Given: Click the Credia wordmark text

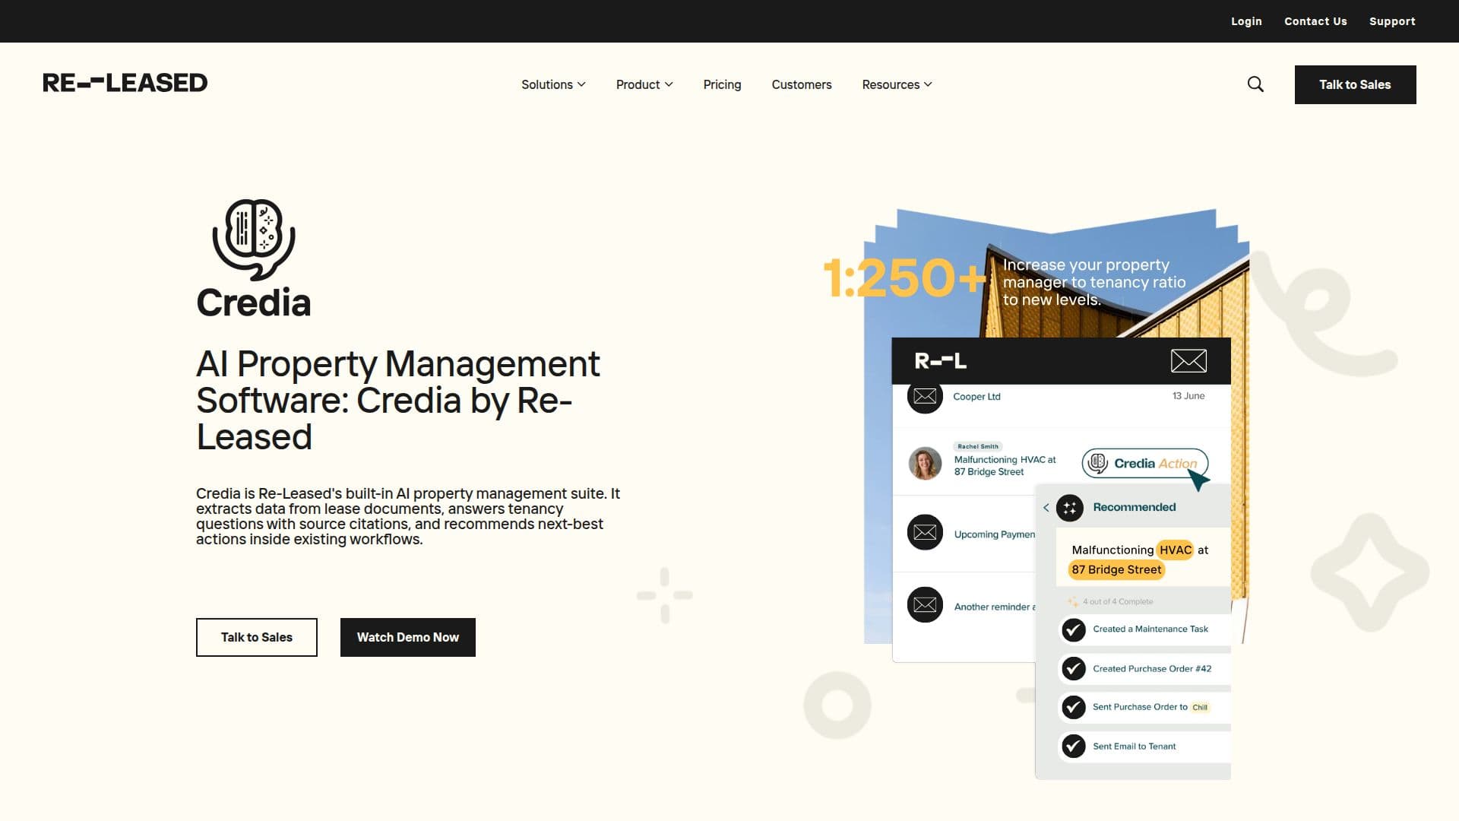Looking at the screenshot, I should click(x=254, y=303).
